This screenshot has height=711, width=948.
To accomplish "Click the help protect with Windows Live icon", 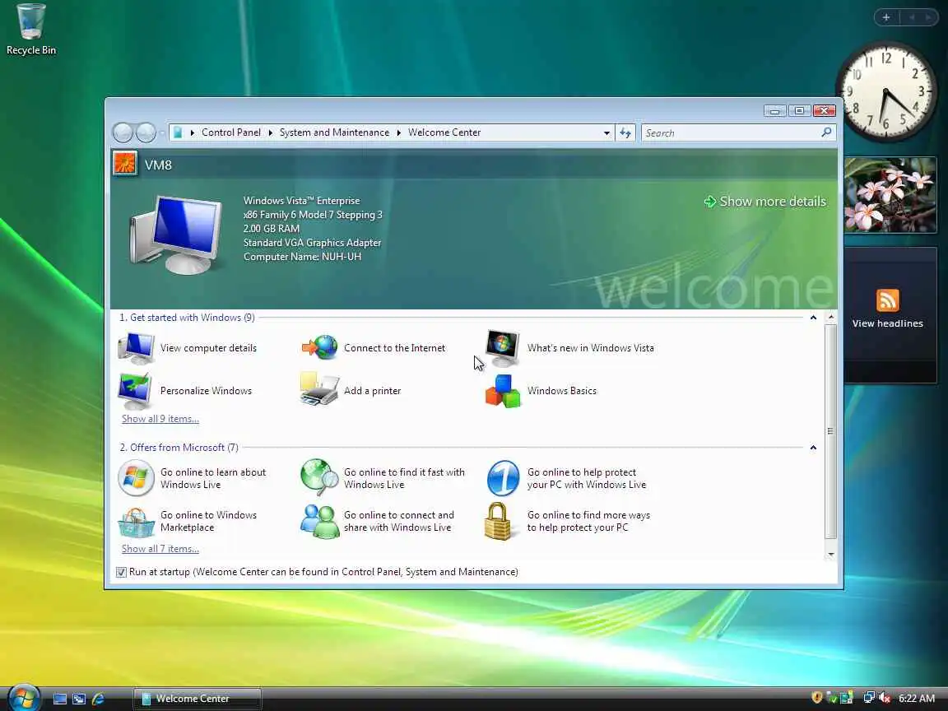I will pyautogui.click(x=503, y=478).
